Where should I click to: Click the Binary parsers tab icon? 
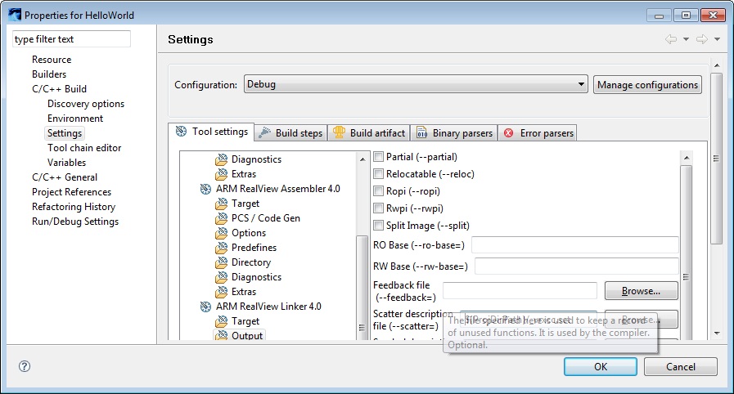tap(421, 132)
